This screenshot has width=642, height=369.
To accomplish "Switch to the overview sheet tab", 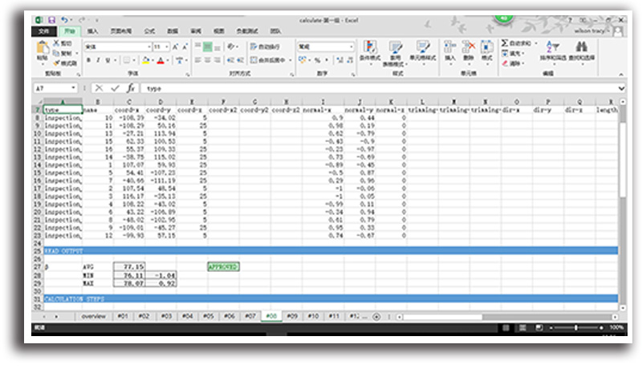I will tap(94, 316).
